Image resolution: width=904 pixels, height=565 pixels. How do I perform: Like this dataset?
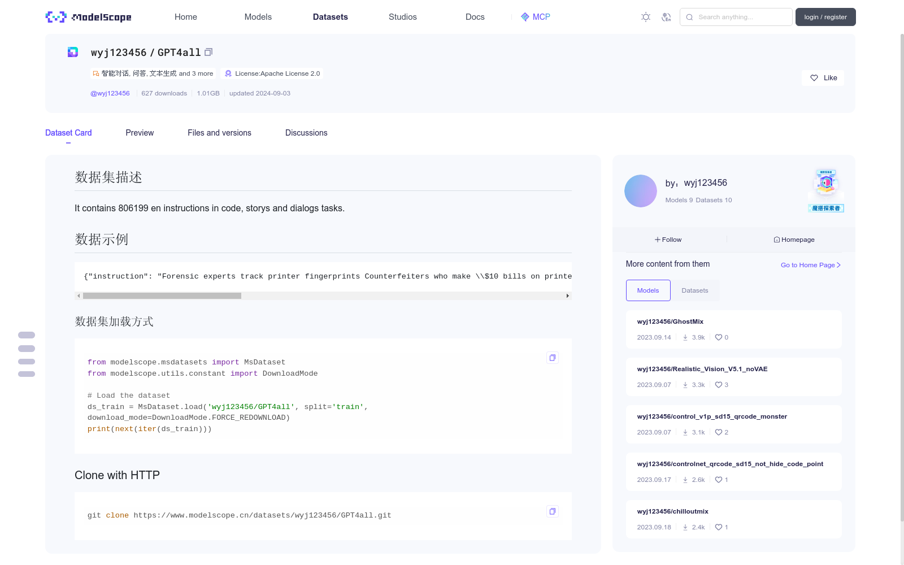tap(823, 78)
